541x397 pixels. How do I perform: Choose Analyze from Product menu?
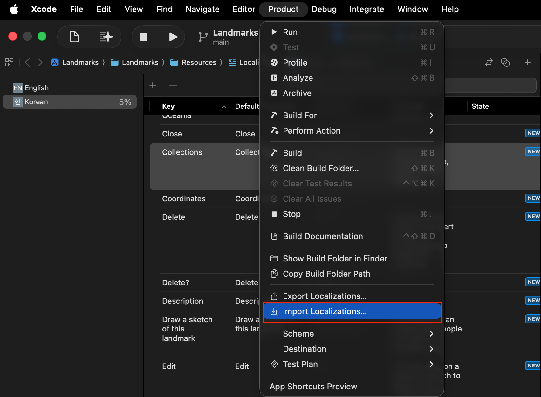pyautogui.click(x=352, y=78)
